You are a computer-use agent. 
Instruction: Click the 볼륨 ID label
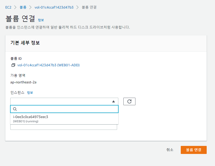tap(16, 59)
